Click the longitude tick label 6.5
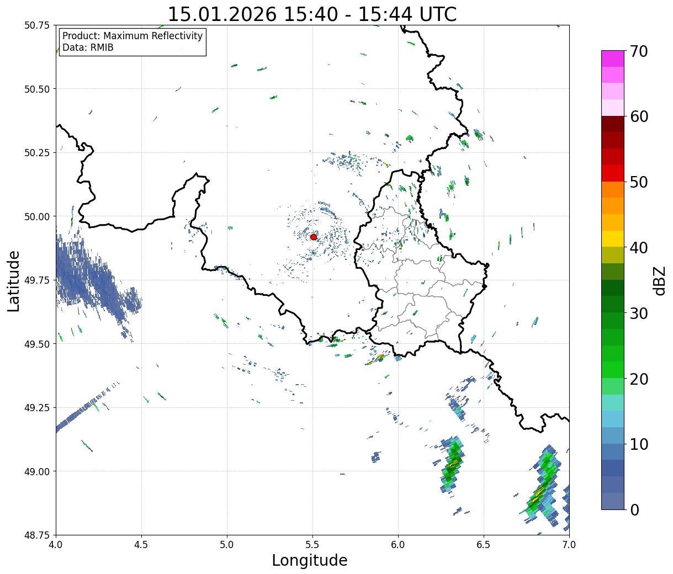The width and height of the screenshot is (673, 574). click(484, 545)
